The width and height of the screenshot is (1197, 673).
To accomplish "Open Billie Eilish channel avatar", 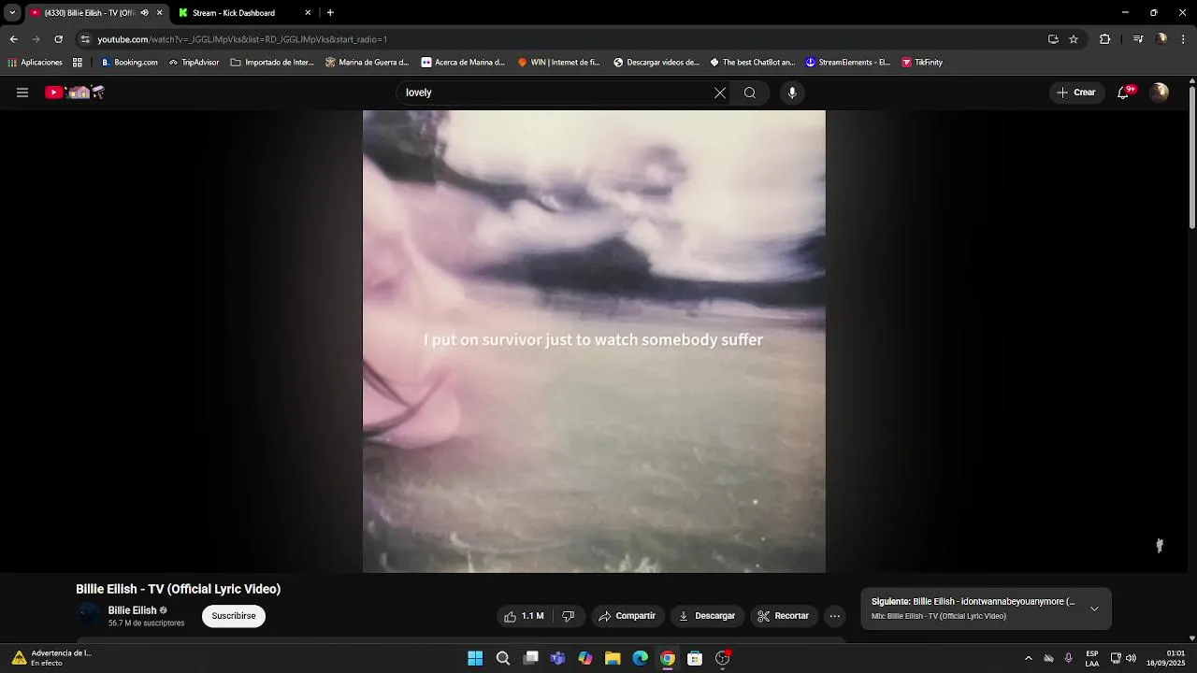I will tap(89, 615).
